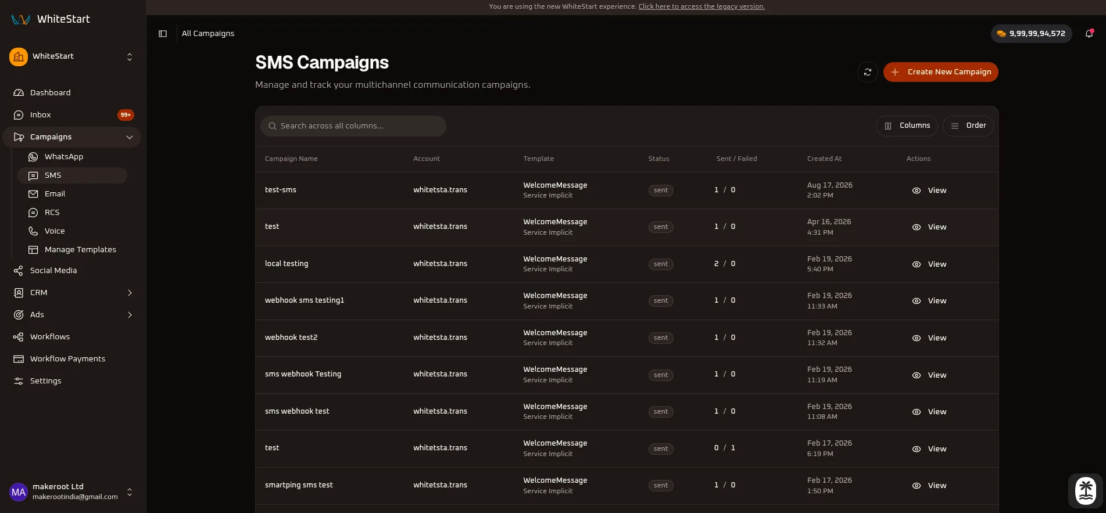1106x513 pixels.
Task: Expand the CRM menu
Action: 72,293
